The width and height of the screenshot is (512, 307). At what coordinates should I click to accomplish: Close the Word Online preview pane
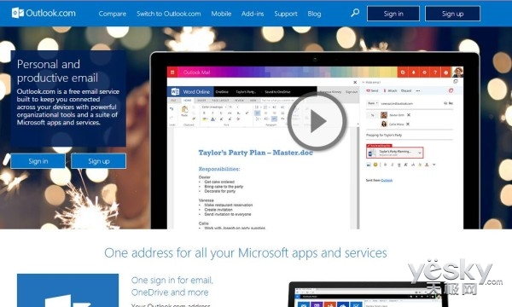[355, 82]
